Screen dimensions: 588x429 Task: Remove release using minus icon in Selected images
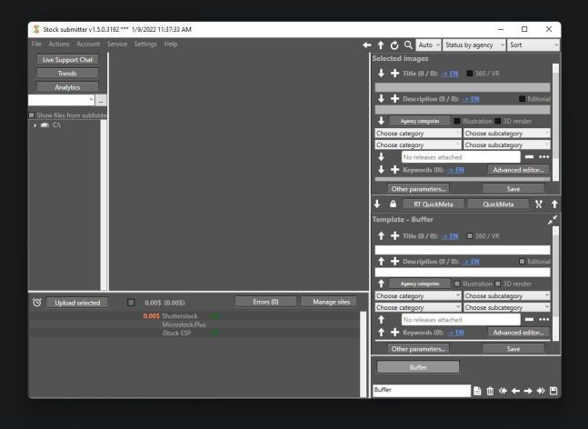point(529,156)
